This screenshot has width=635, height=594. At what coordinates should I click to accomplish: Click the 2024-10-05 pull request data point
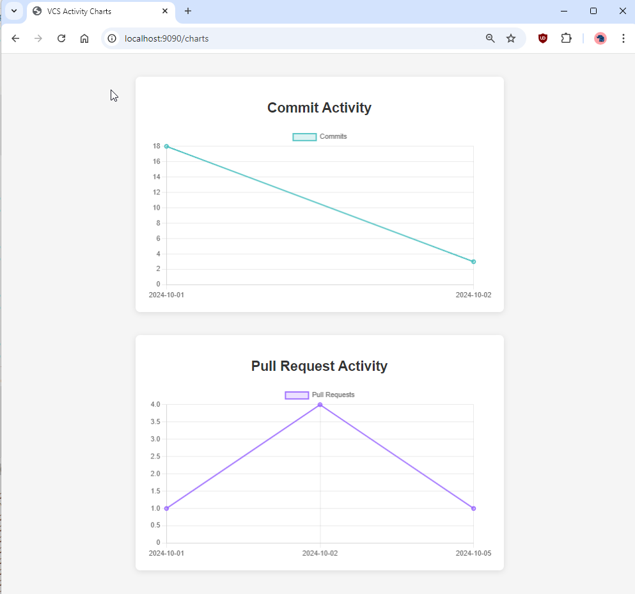click(x=473, y=508)
